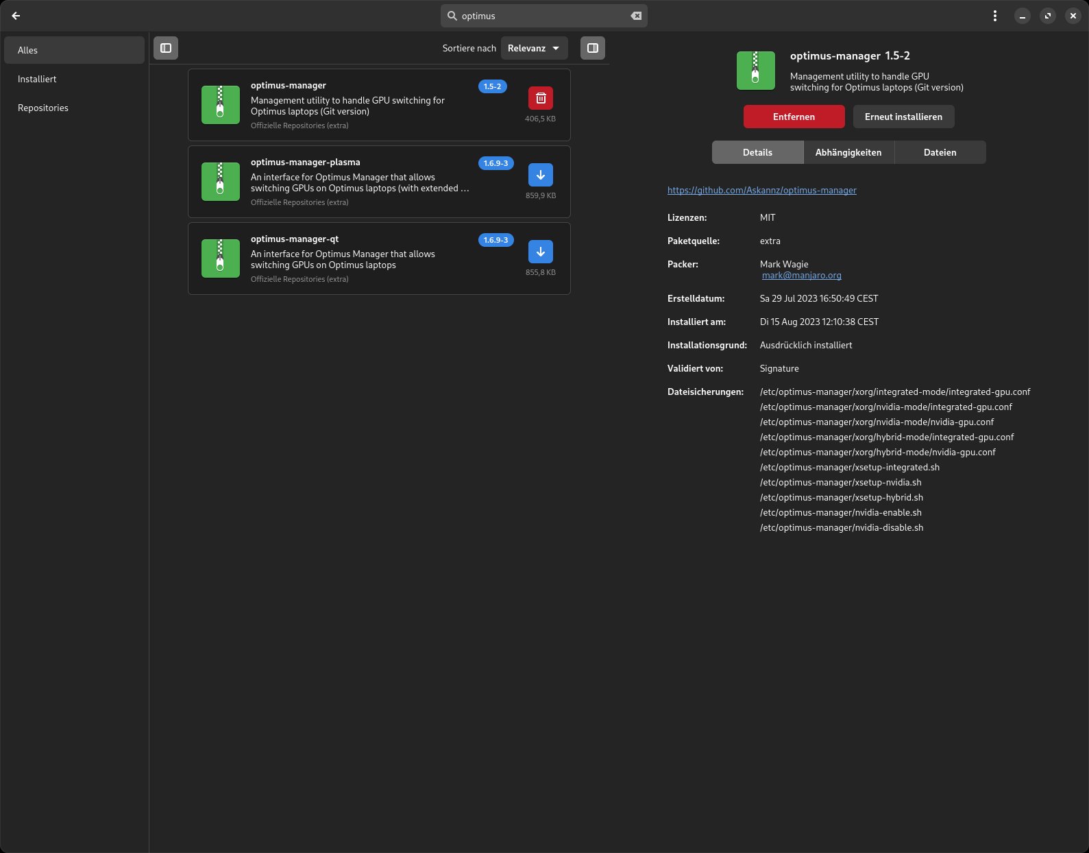
Task: Open the GitHub optimus-manager link
Action: [762, 190]
